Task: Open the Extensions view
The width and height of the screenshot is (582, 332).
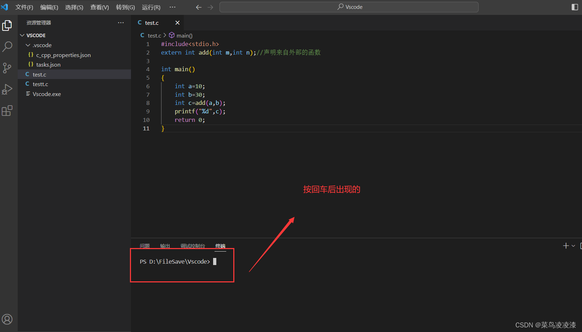Action: [7, 111]
